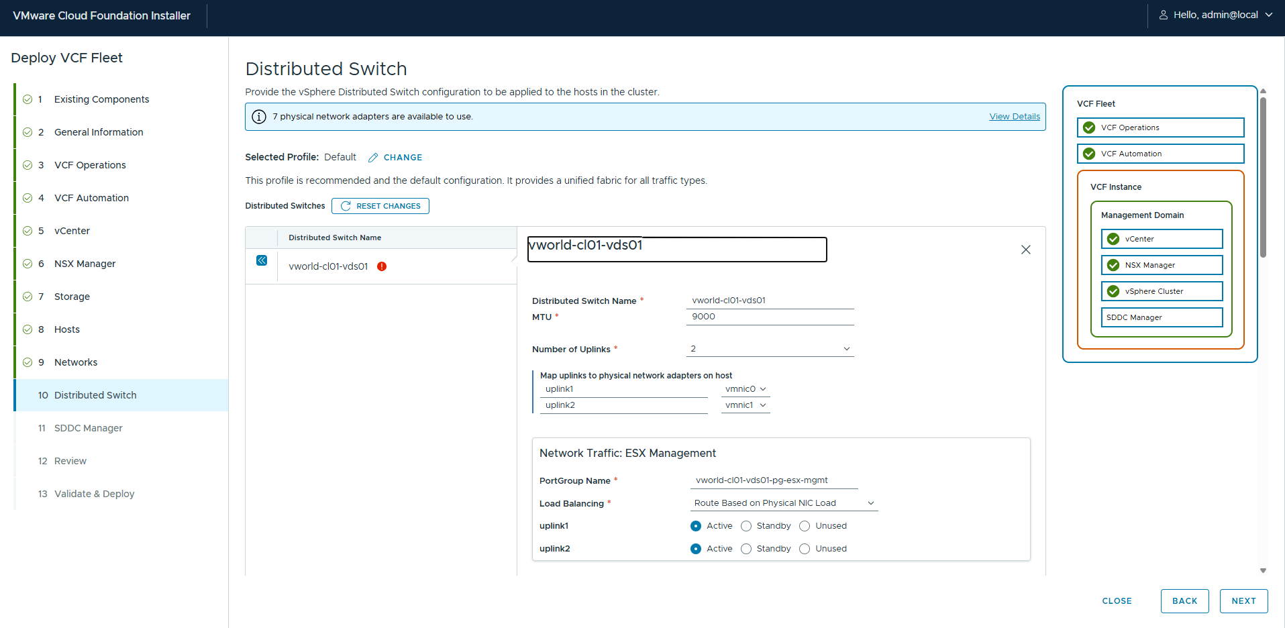Open the Number of Uplinks dropdown
1285x628 pixels.
pyautogui.click(x=770, y=349)
